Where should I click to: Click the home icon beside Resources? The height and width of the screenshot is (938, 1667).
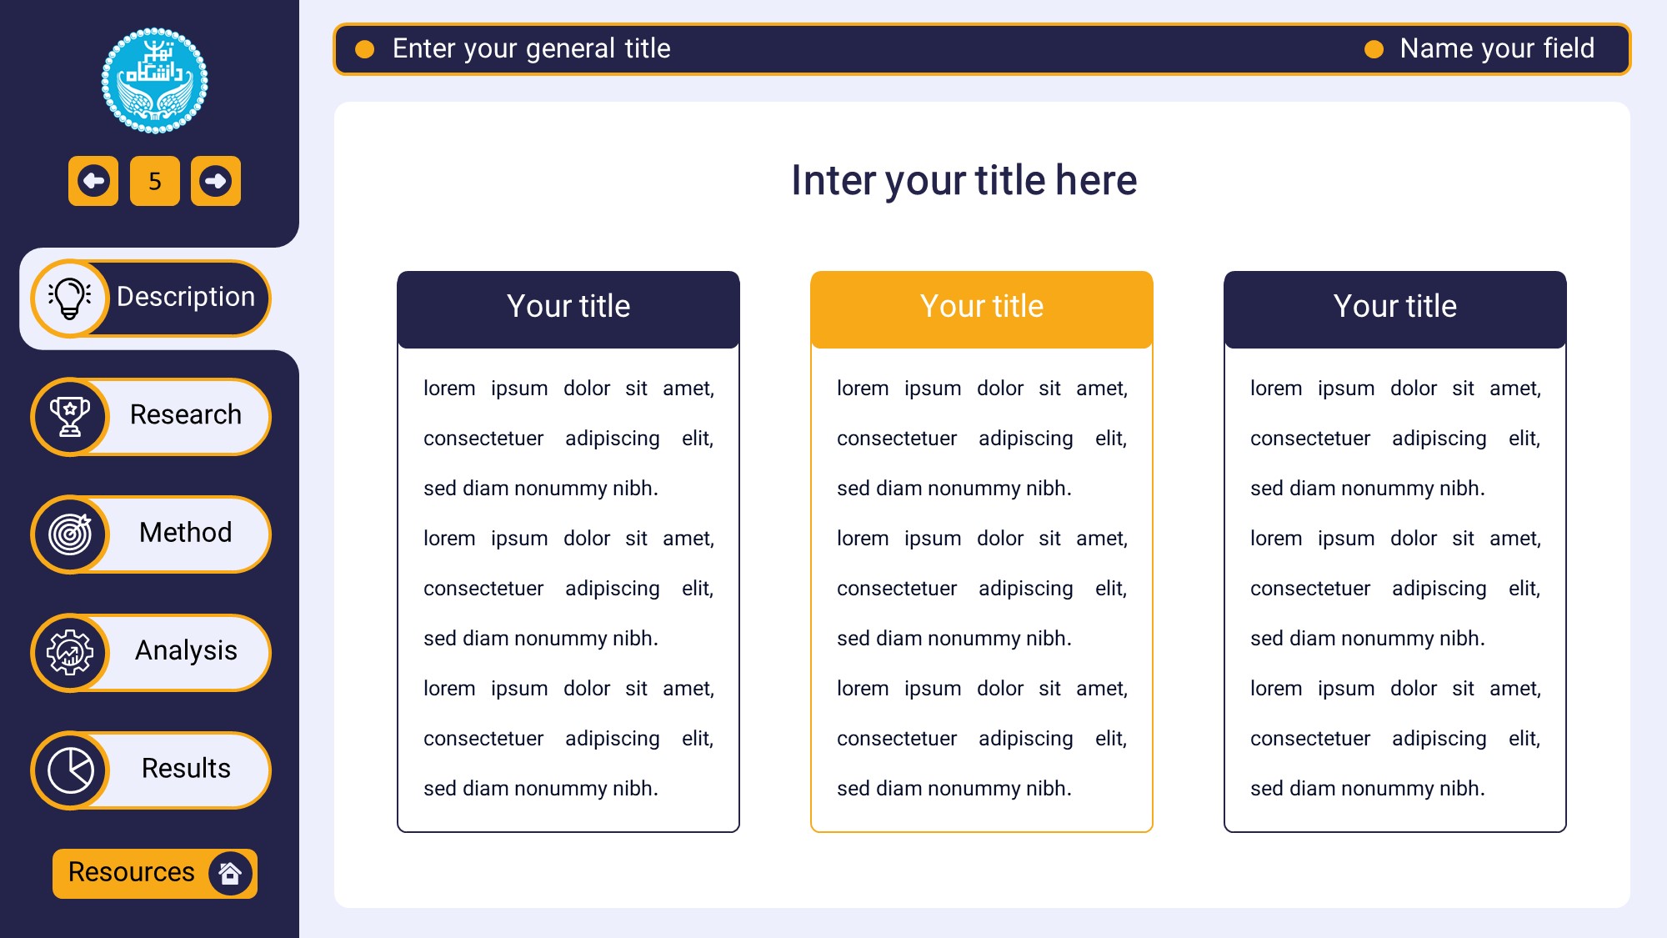tap(230, 873)
